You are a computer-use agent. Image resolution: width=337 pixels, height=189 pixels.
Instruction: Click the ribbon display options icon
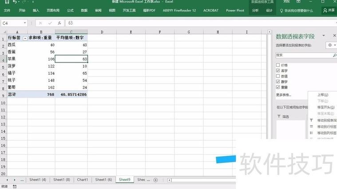pos(298,2)
